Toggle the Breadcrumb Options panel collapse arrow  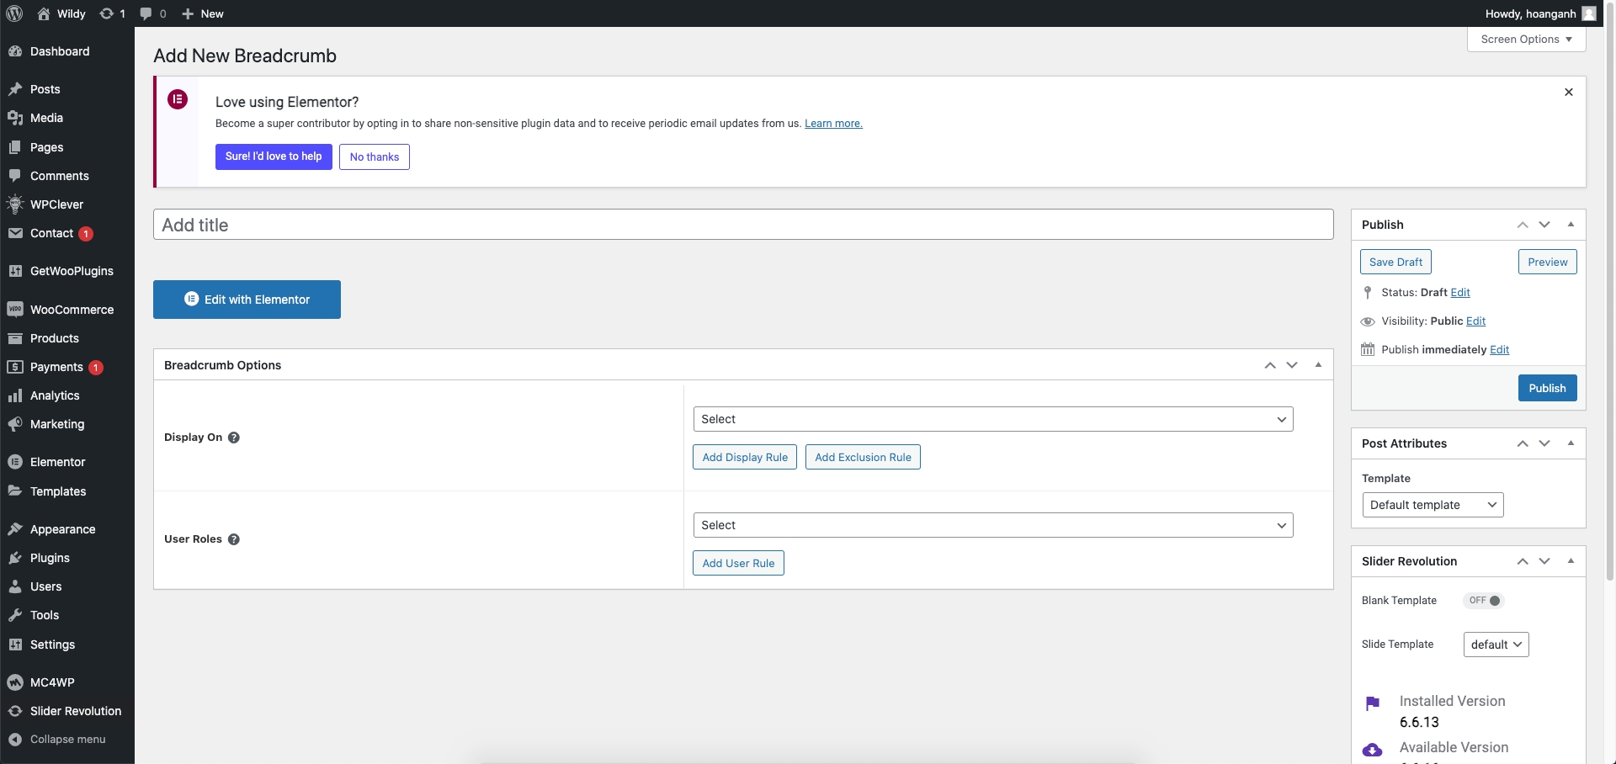coord(1318,365)
